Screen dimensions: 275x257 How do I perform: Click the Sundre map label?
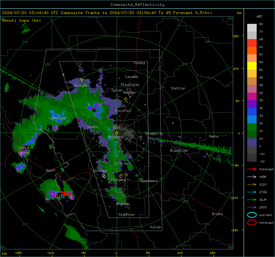93,127
